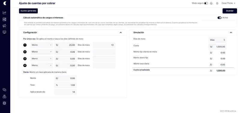The width and height of the screenshot is (240, 113).
Task: Open the Monto dropdown in row 2
Action: [42, 52]
